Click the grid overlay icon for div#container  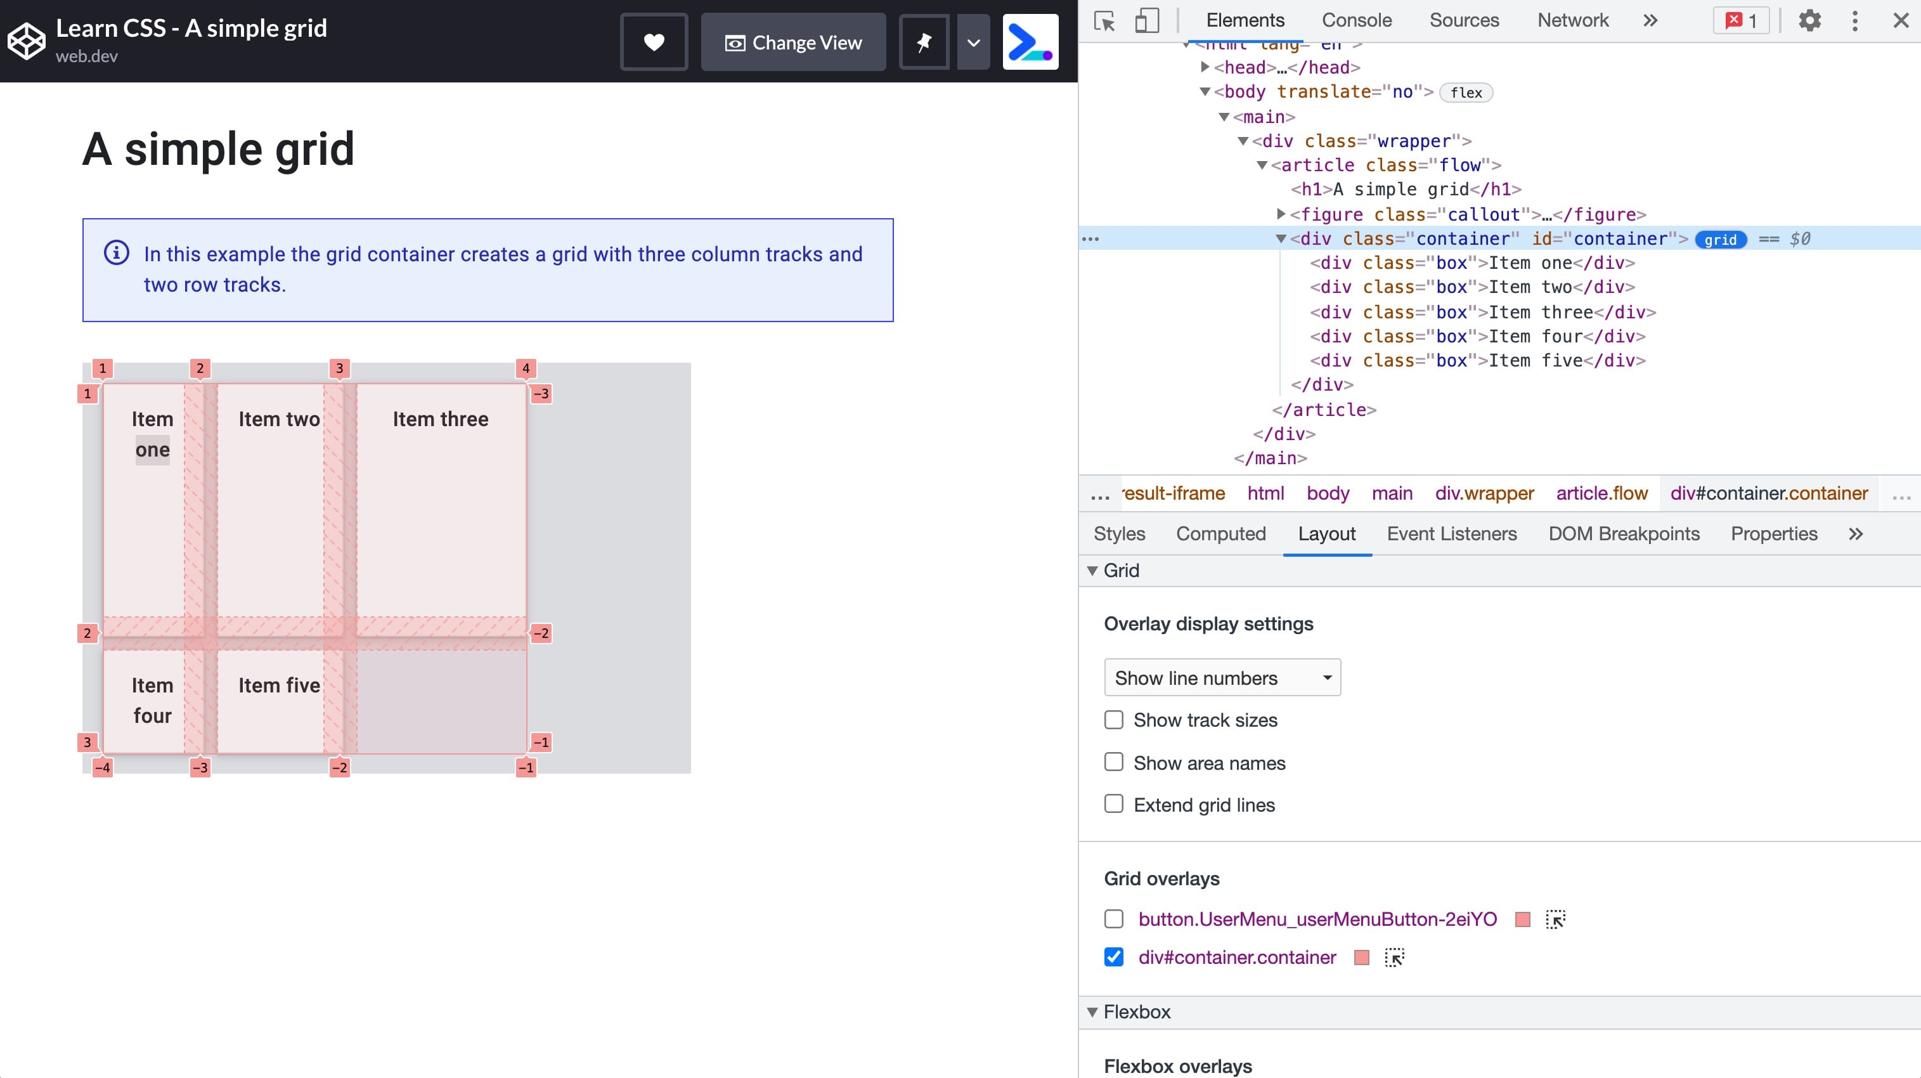1394,957
